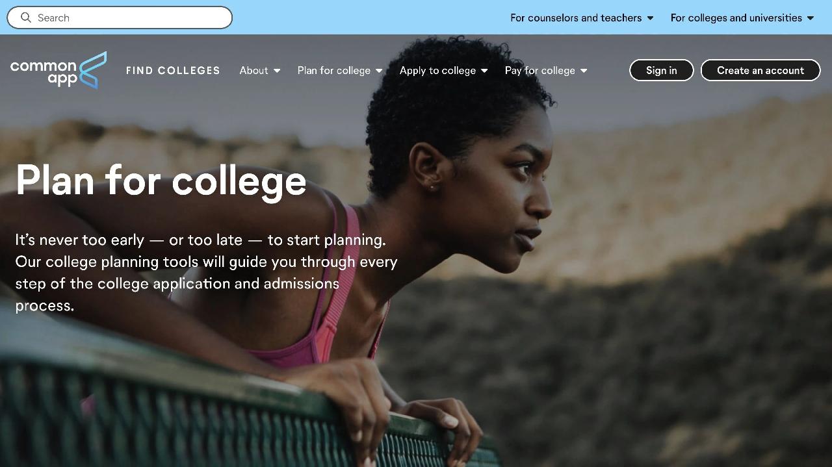Viewport: 832px width, 467px height.
Task: Click the caret next to Pay for college
Action: coord(584,71)
